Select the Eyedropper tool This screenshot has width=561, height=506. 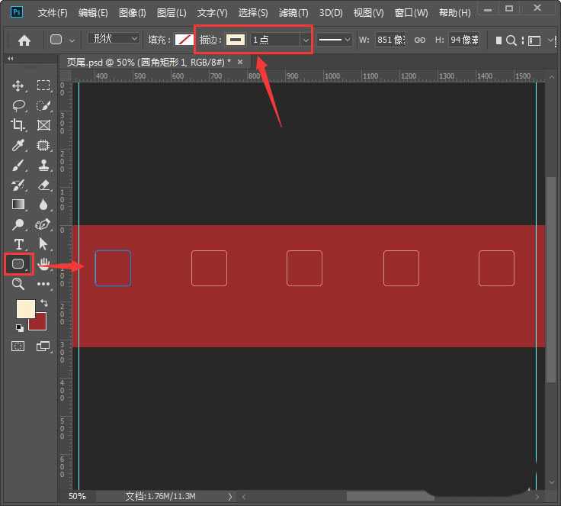coord(18,145)
